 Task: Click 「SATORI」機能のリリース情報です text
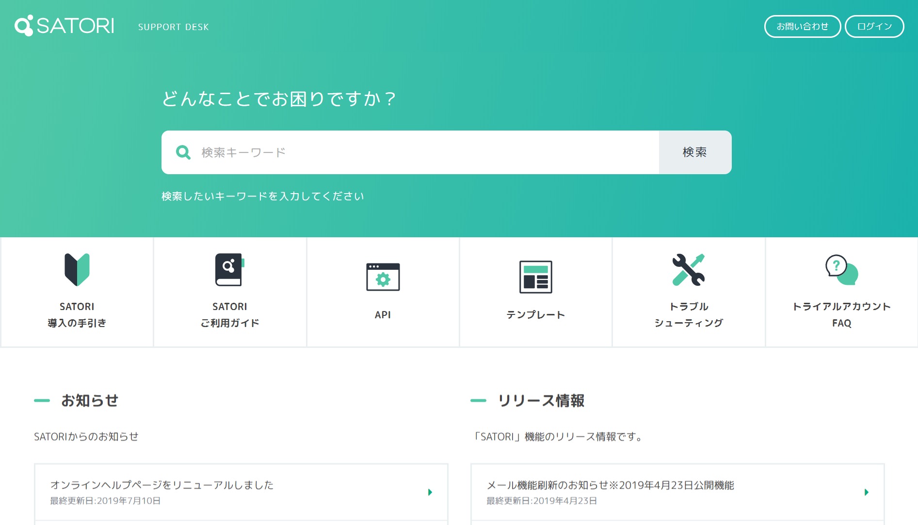coord(558,437)
